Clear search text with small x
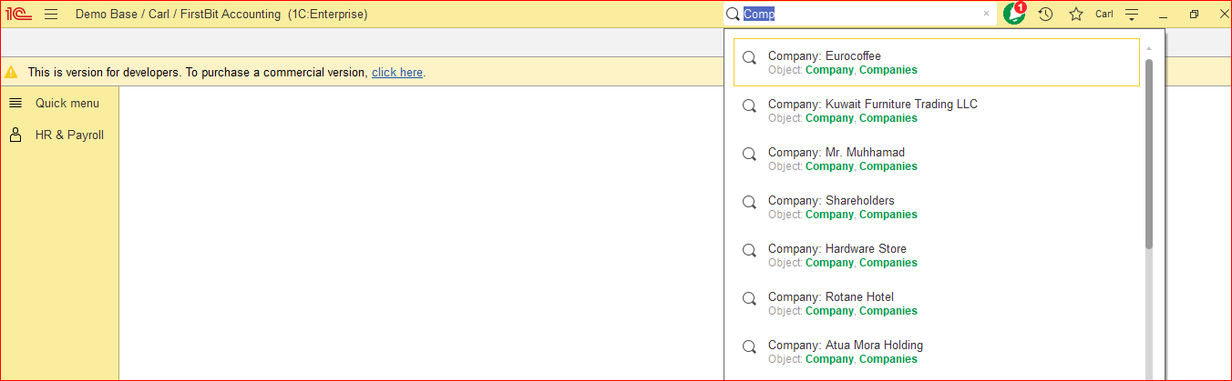 coord(986,15)
